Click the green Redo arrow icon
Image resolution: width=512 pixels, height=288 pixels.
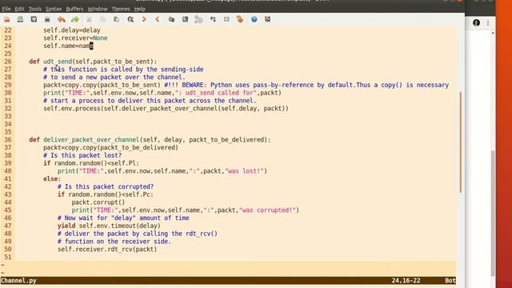pyautogui.click(x=75, y=19)
